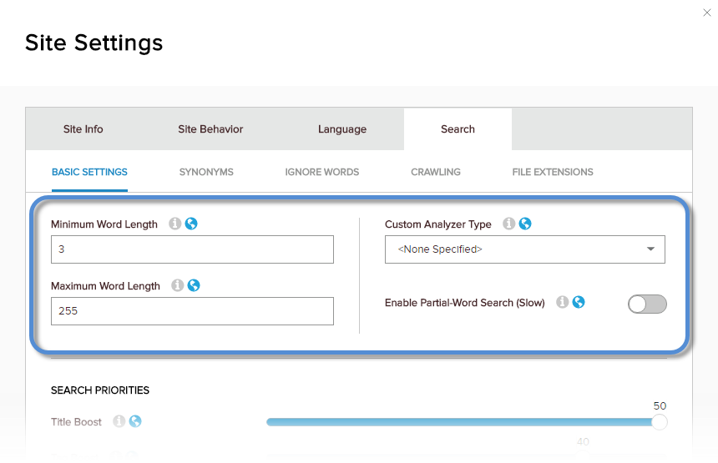Click globe icon beside Custom Analyzer Type
Viewport: 718px width, 463px height.
point(525,224)
